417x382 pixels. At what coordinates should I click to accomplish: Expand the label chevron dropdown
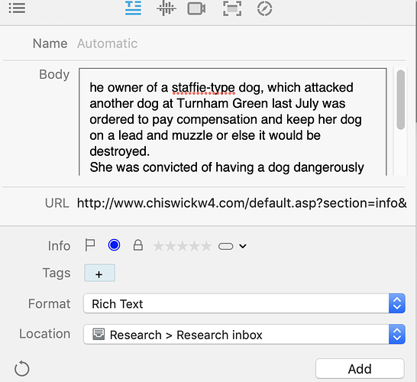pyautogui.click(x=243, y=246)
